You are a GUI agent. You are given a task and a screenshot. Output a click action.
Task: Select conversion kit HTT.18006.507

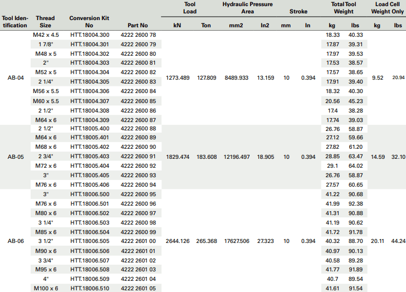[x=90, y=260]
